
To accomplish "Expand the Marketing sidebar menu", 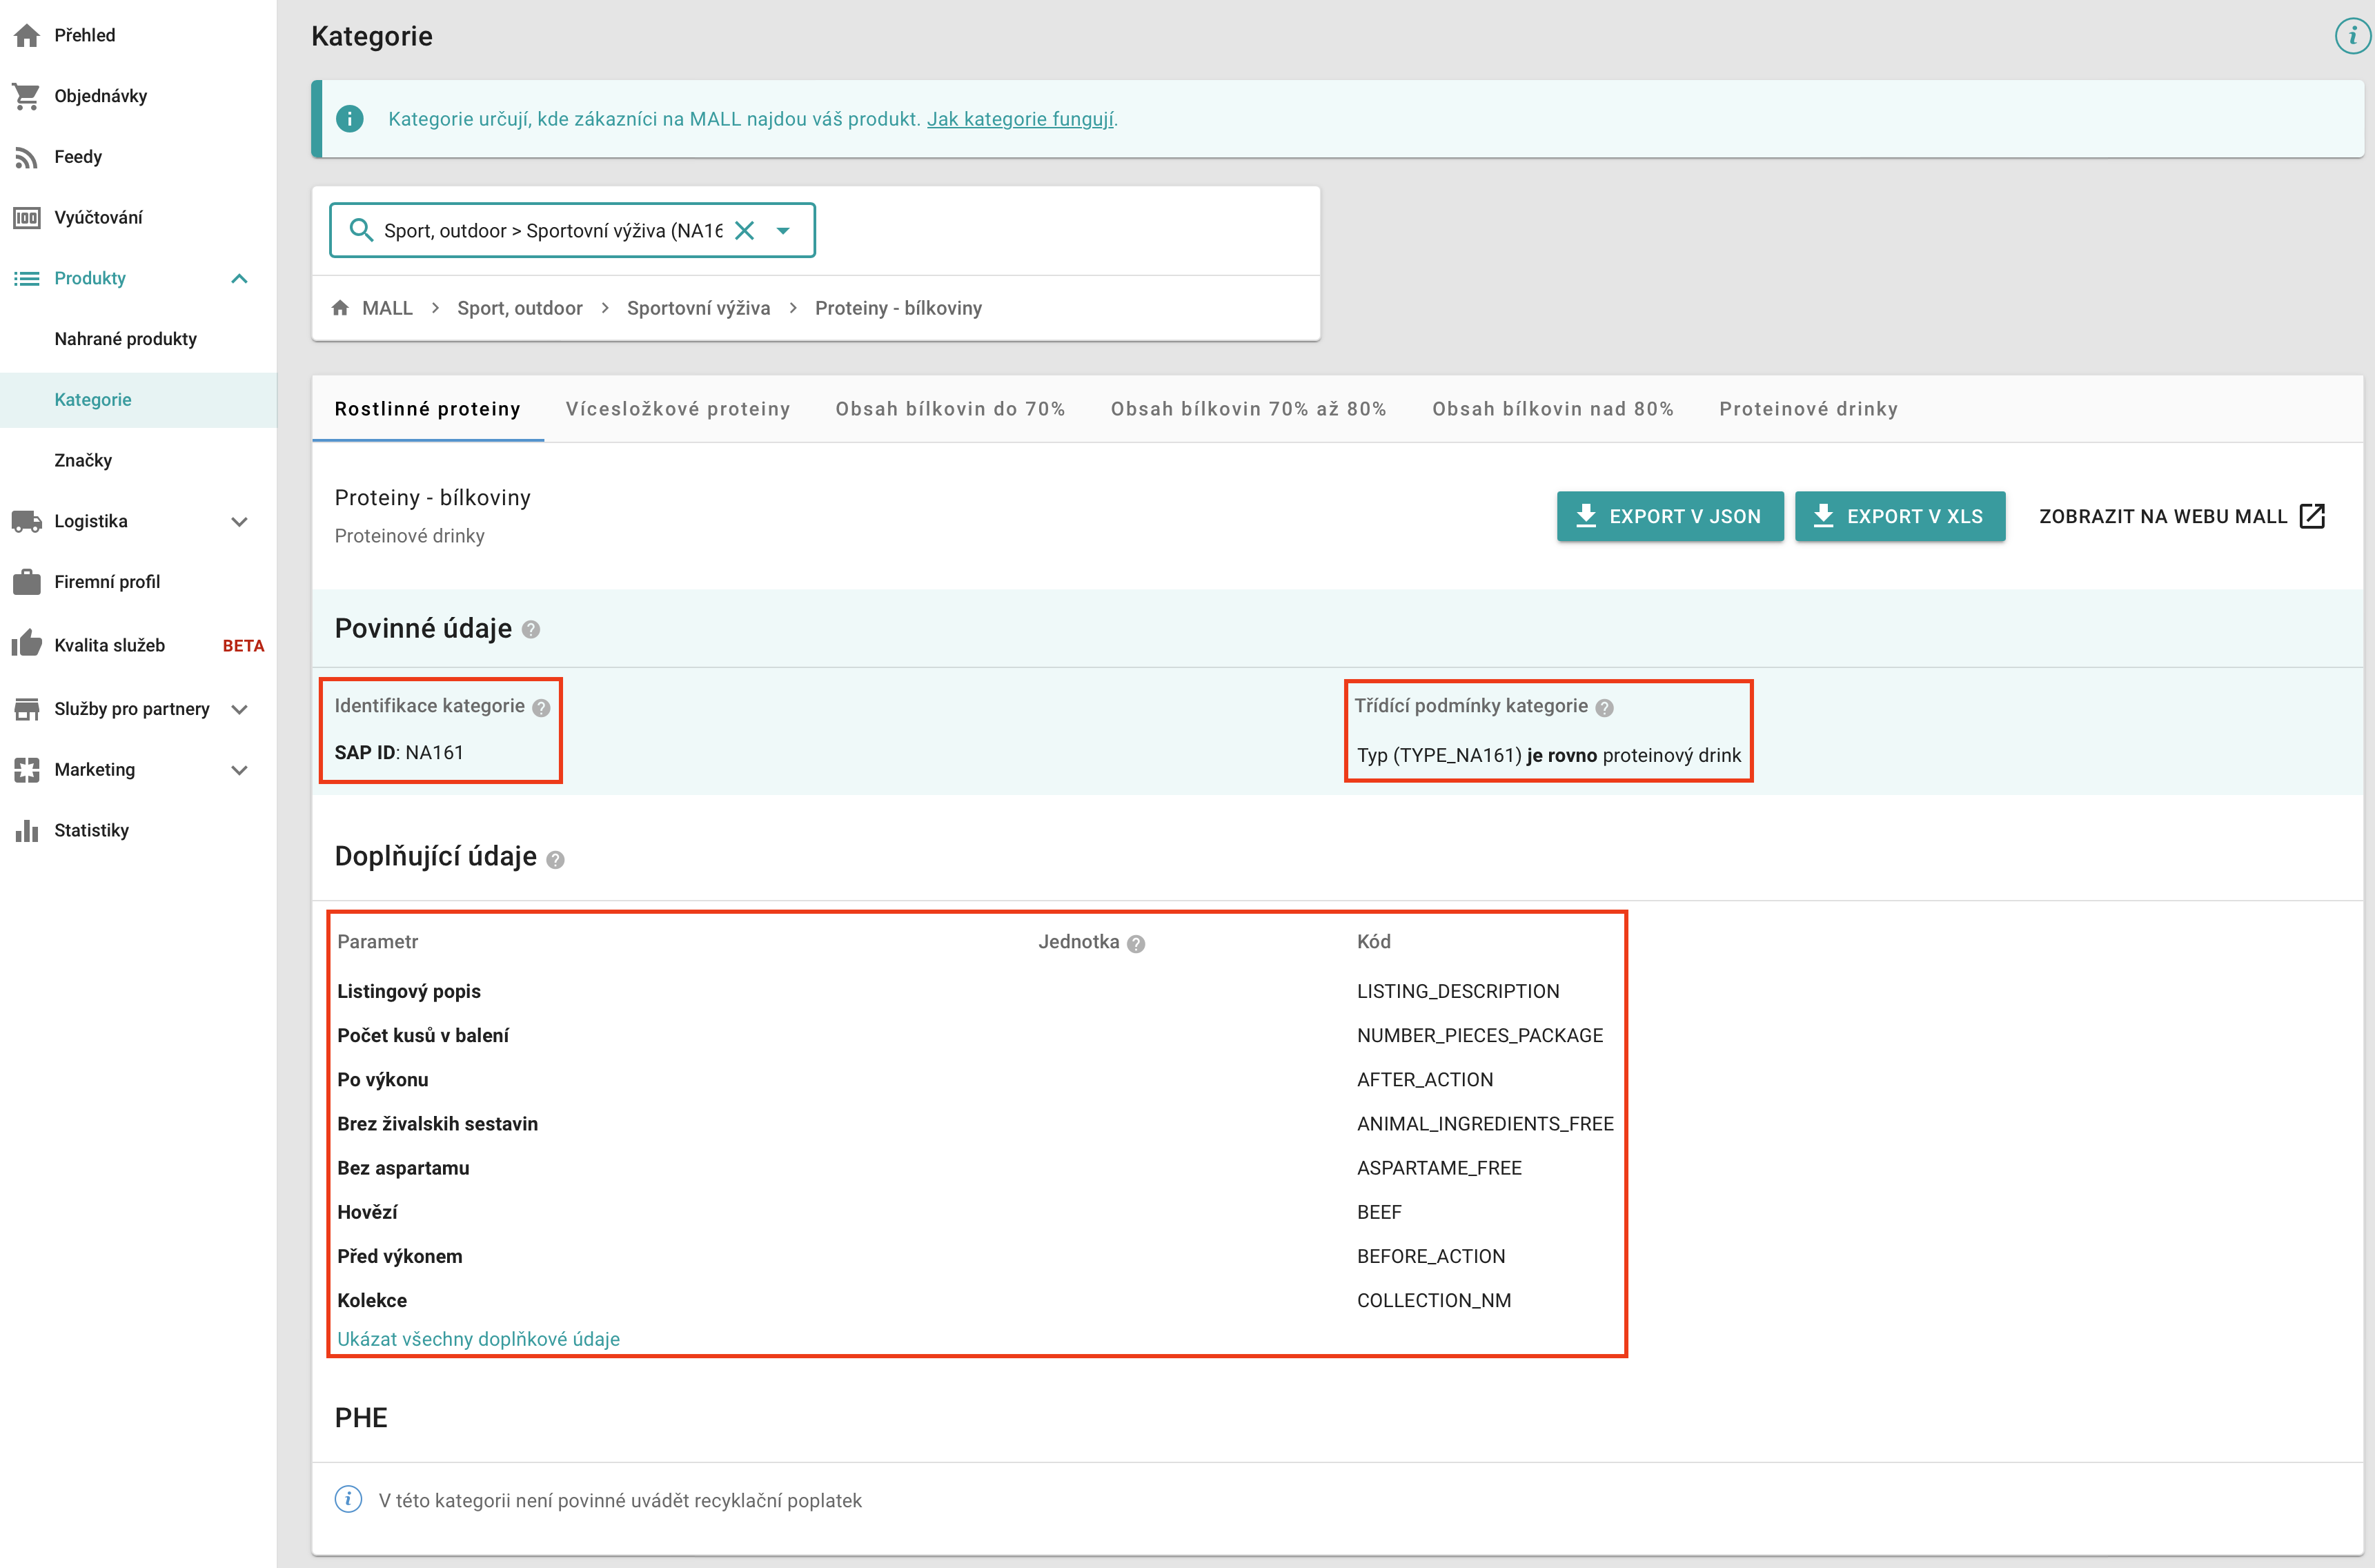I will coord(239,770).
